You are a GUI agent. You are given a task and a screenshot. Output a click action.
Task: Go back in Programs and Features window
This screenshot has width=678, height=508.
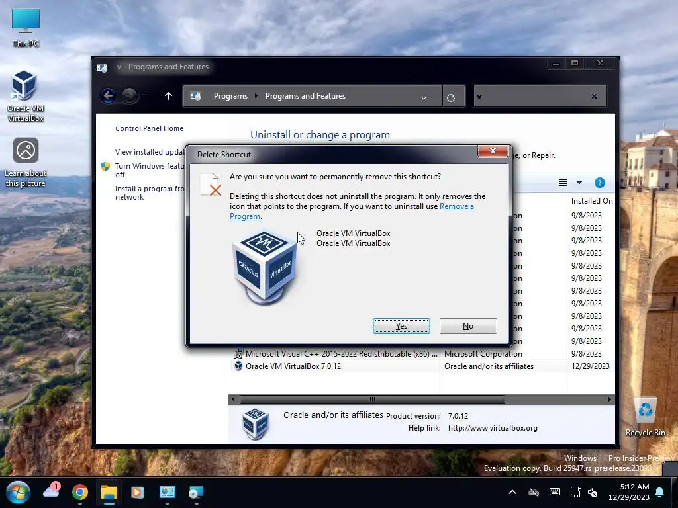point(109,95)
